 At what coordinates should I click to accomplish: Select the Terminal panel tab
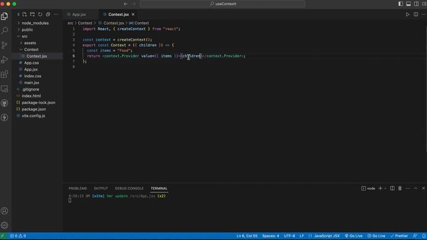(x=159, y=188)
